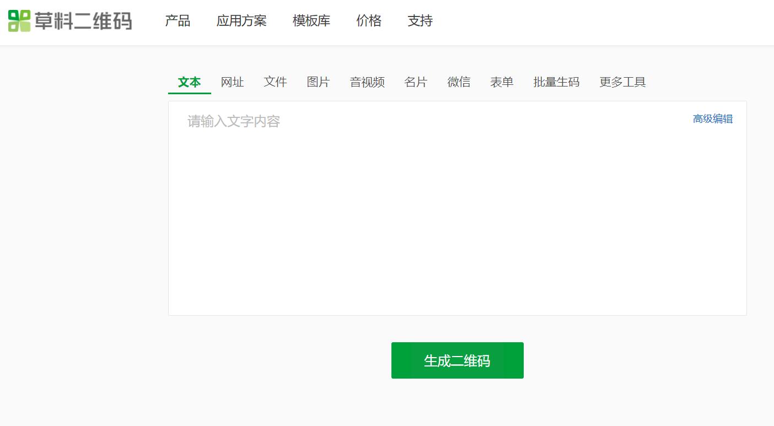Click the 草料二维码 brand name text
Image resolution: width=774 pixels, height=426 pixels.
click(83, 21)
